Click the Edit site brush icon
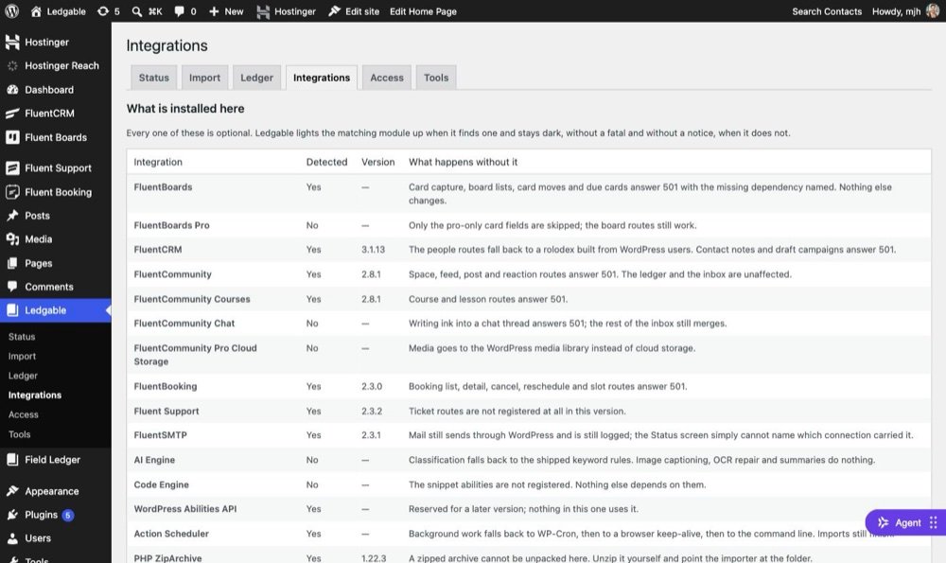The width and height of the screenshot is (946, 563). click(x=334, y=10)
